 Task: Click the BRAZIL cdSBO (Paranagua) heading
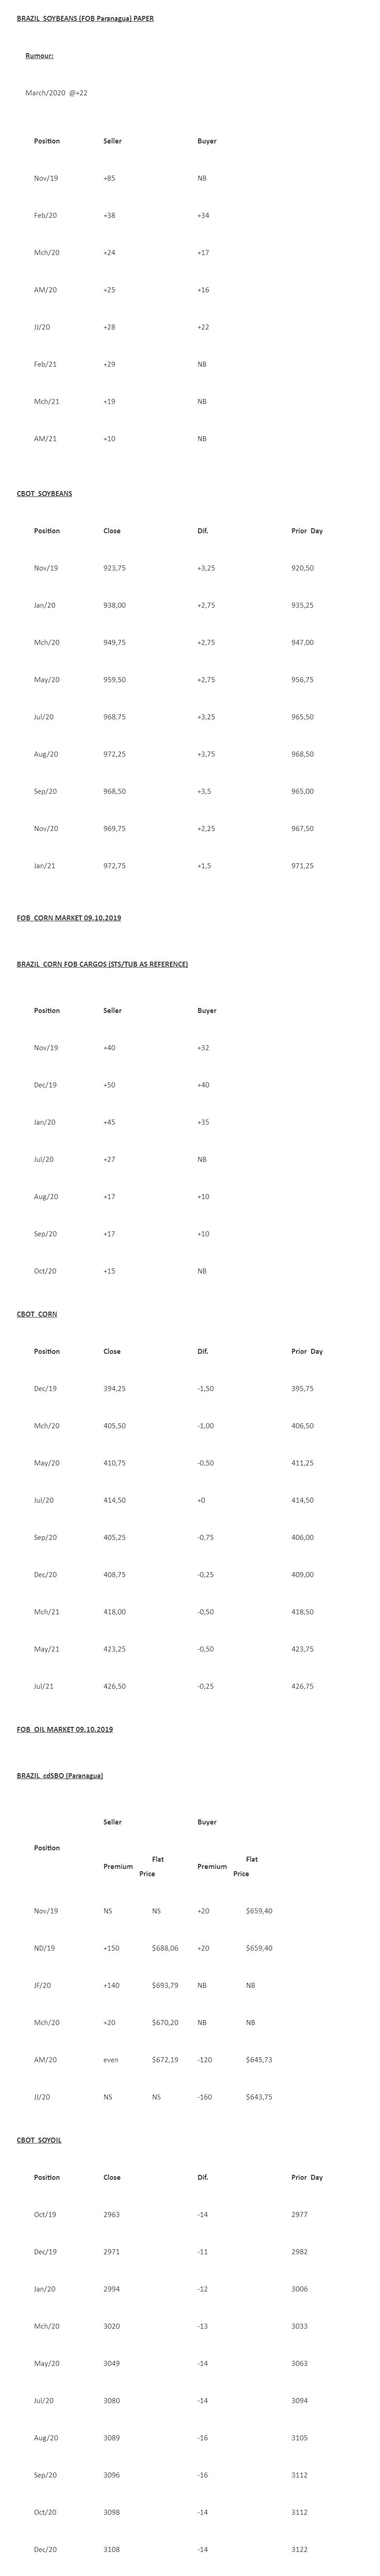[x=60, y=1775]
